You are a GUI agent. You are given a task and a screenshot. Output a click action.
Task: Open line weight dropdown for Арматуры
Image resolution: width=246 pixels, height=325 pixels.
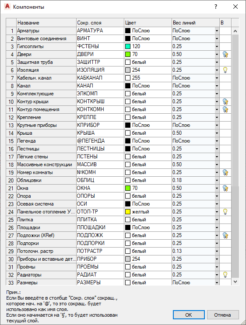(217, 31)
